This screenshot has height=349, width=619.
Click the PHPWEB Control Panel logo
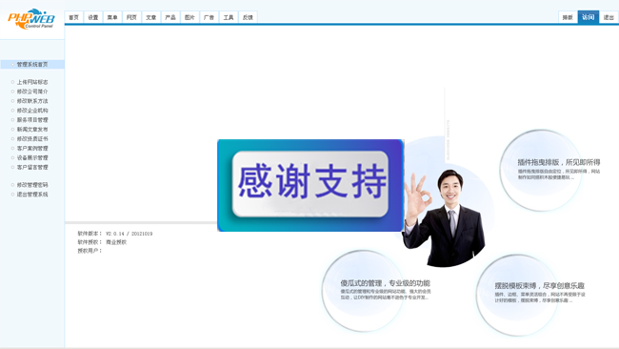point(31,19)
